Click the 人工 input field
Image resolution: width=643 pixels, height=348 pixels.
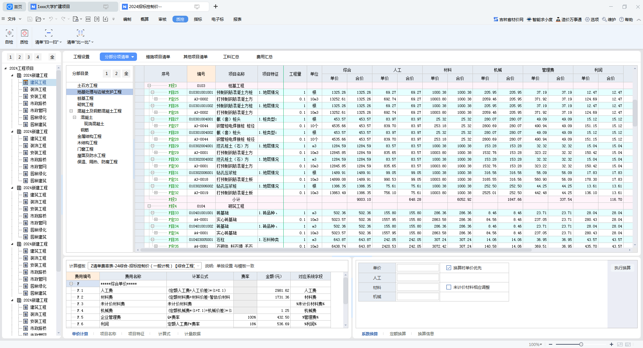pos(418,277)
